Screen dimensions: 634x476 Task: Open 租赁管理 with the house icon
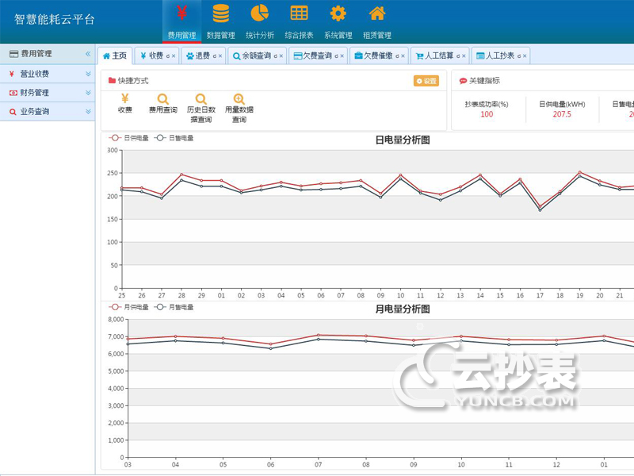coord(377,13)
